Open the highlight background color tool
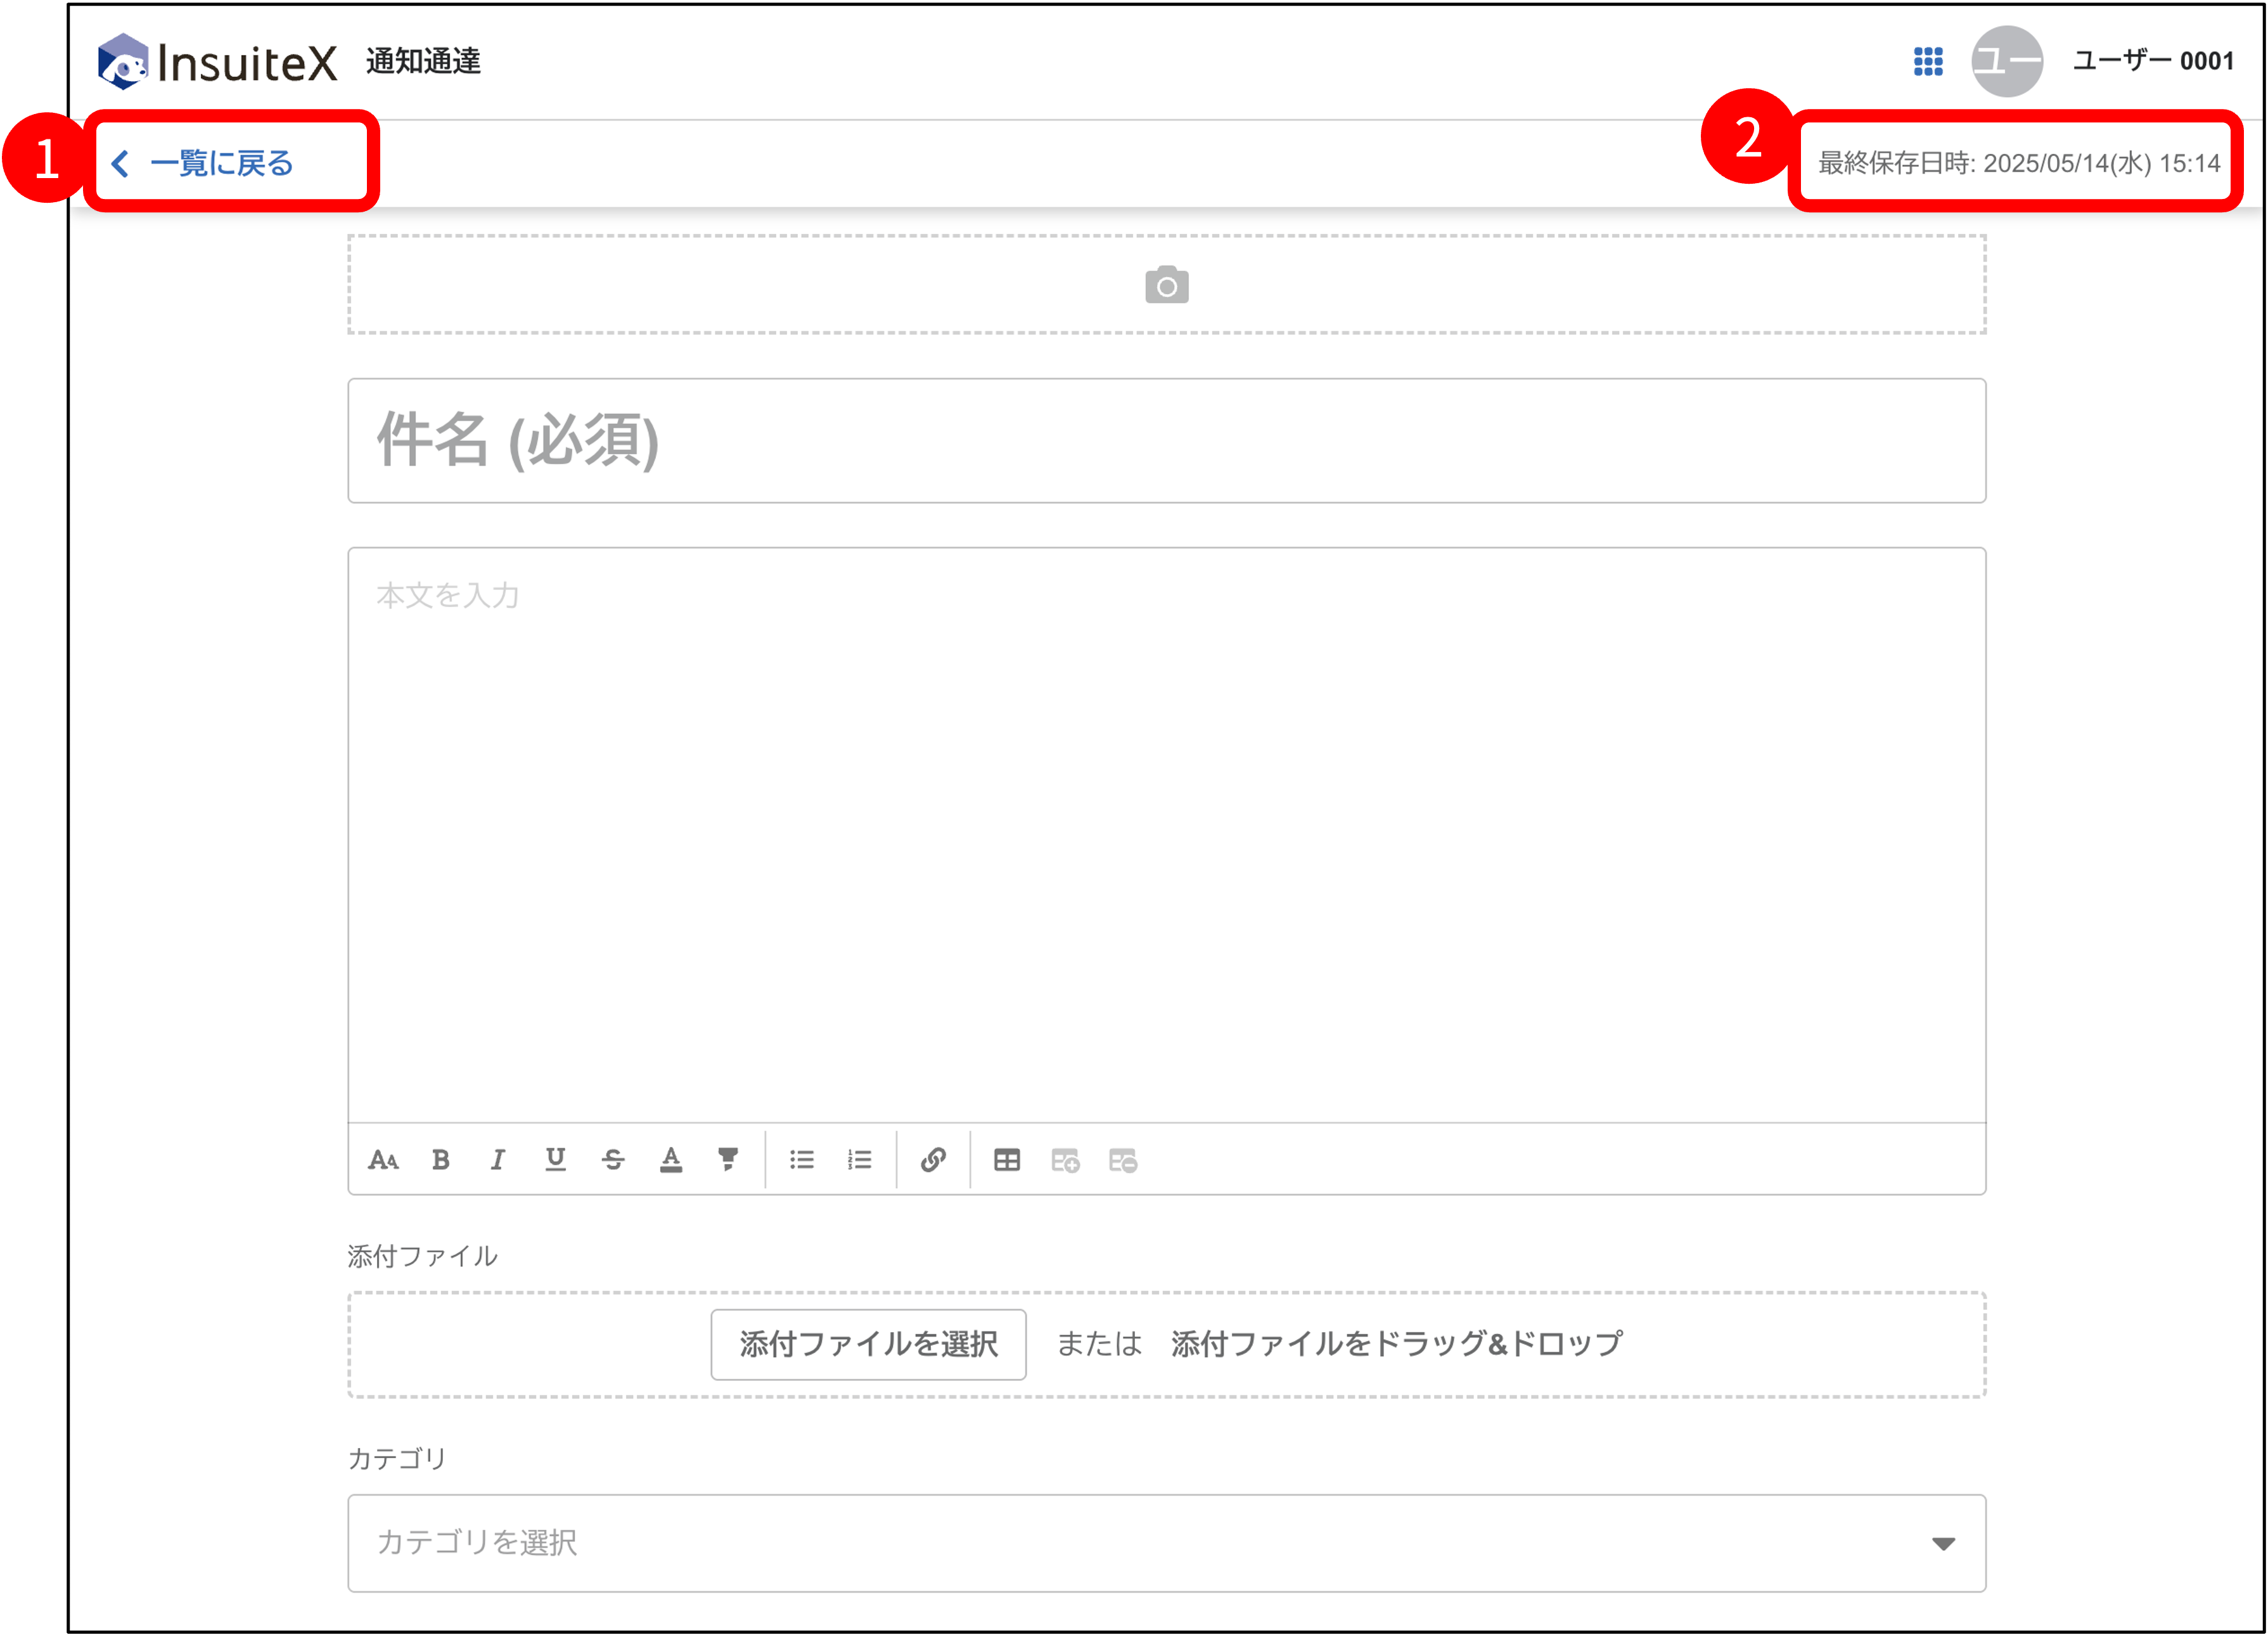 pyautogui.click(x=728, y=1160)
